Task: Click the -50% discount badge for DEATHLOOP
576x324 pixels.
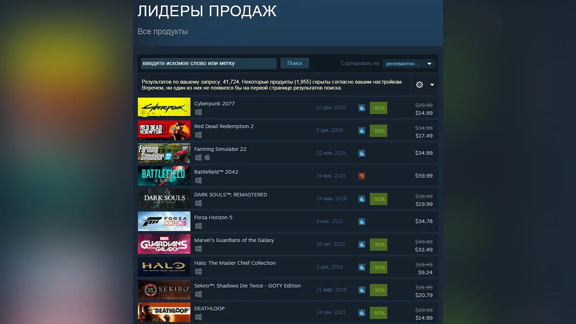Action: pos(378,313)
